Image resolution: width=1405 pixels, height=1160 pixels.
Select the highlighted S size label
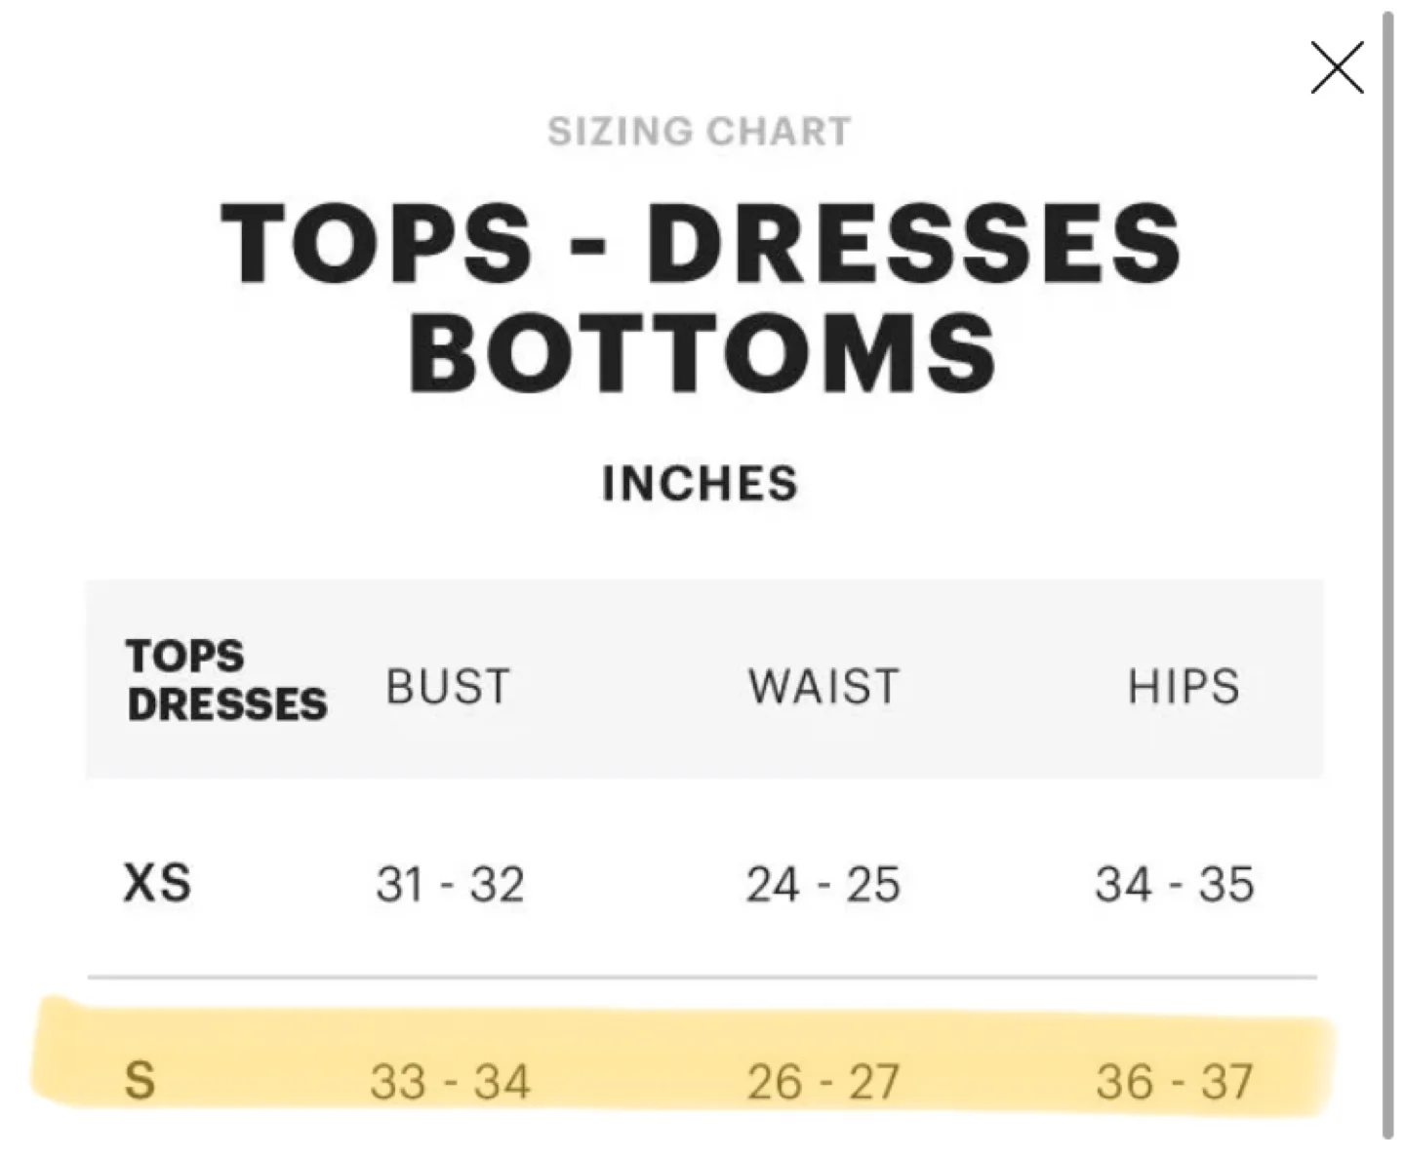click(140, 1081)
